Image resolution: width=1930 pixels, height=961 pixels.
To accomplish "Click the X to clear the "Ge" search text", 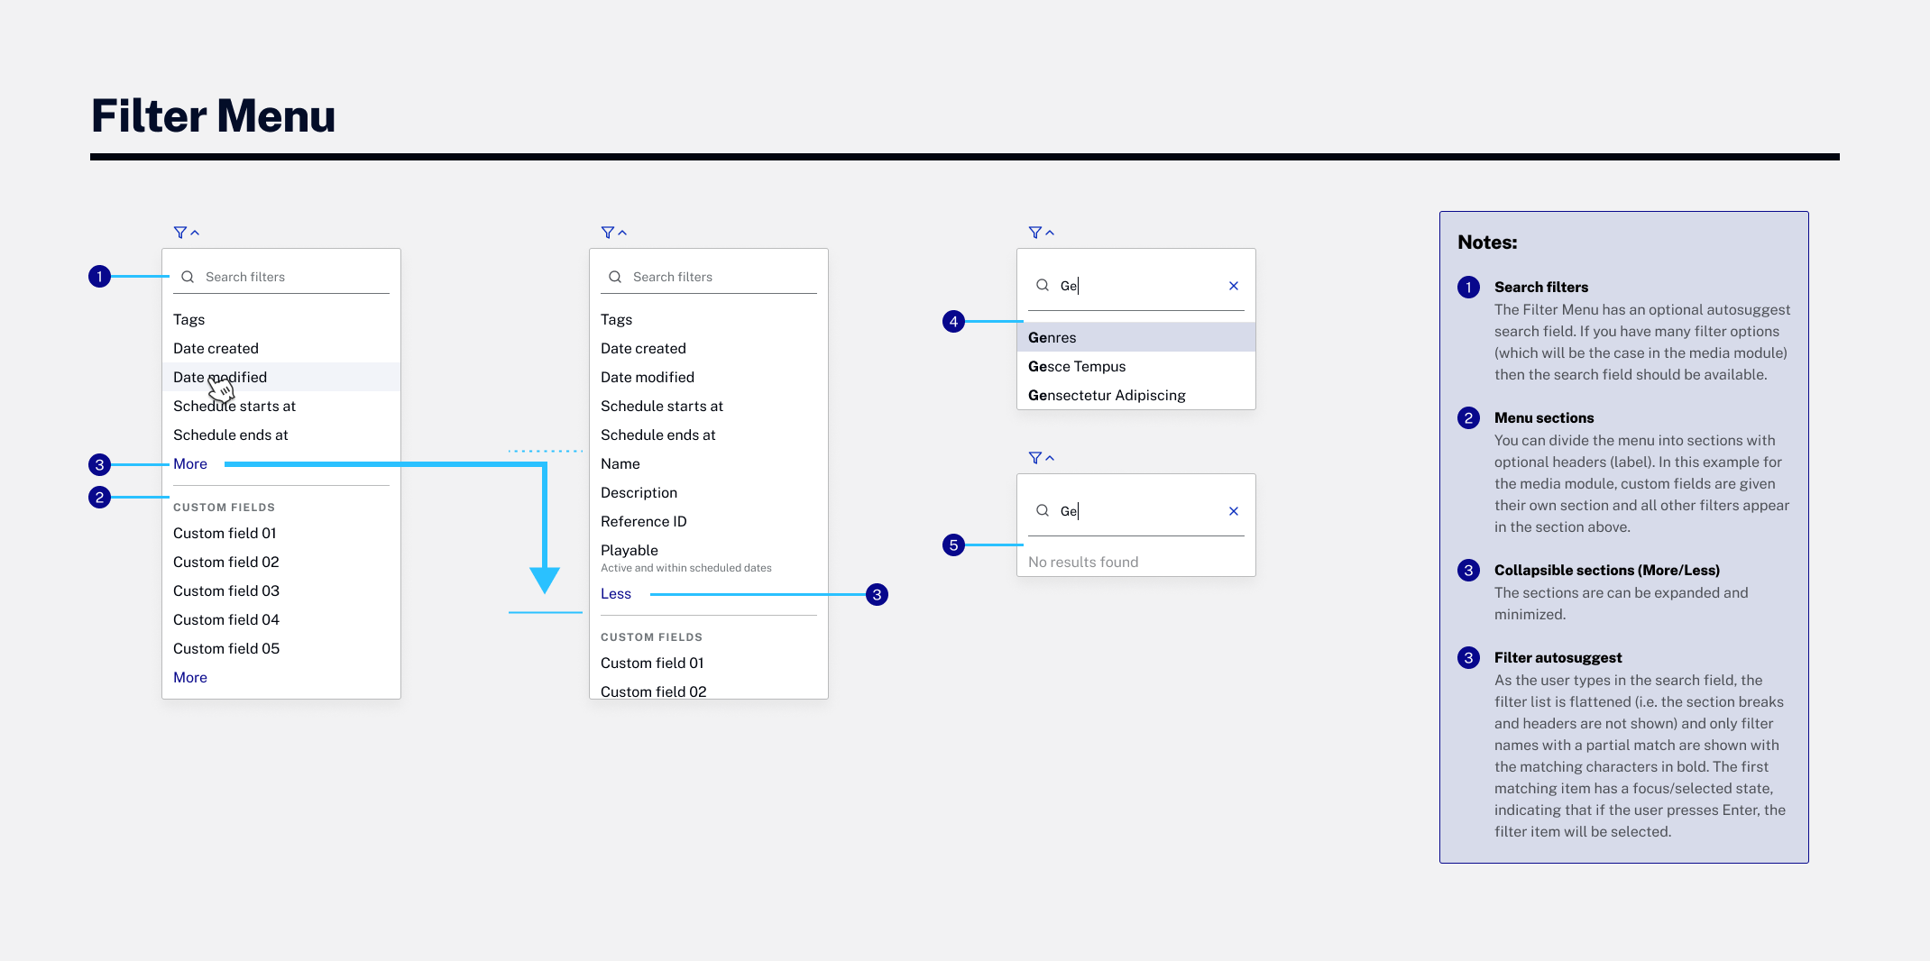I will (1234, 285).
